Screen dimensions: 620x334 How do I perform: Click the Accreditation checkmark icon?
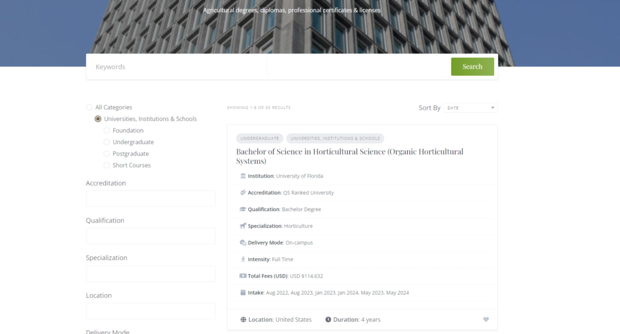click(243, 193)
